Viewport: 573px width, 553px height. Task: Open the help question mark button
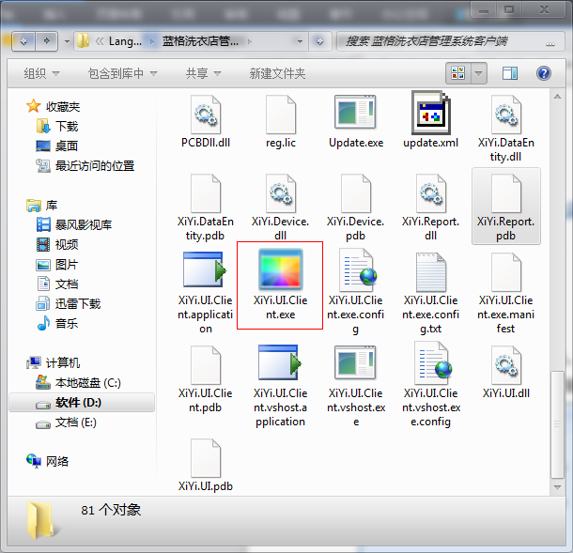coord(543,73)
